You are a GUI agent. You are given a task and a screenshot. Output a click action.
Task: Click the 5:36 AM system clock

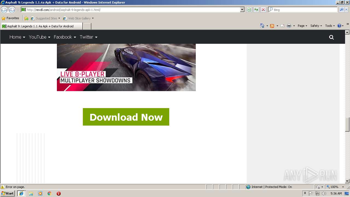tap(336, 193)
